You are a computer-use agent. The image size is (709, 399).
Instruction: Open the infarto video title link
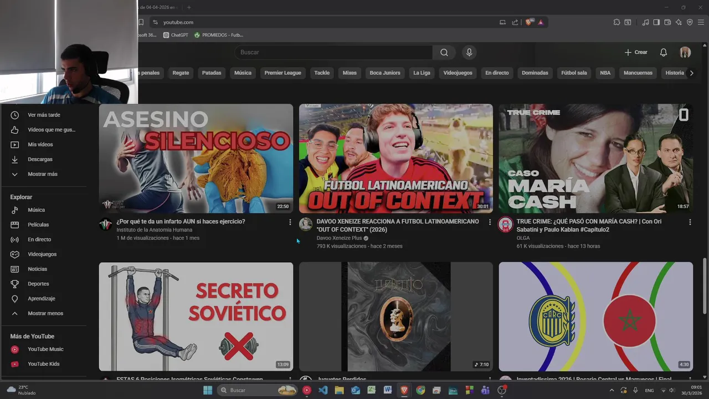tap(181, 222)
